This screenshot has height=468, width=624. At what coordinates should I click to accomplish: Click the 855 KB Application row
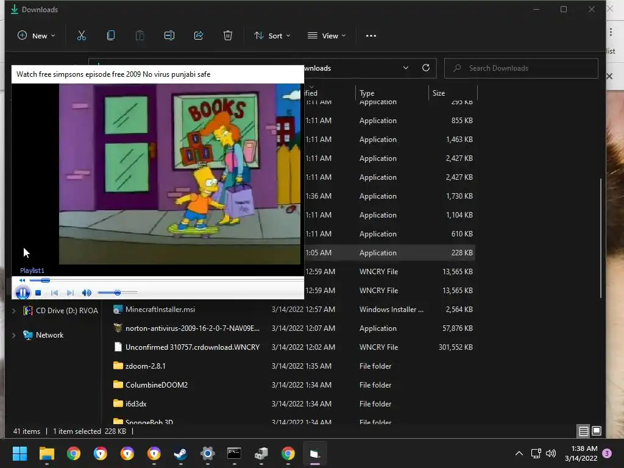point(389,121)
